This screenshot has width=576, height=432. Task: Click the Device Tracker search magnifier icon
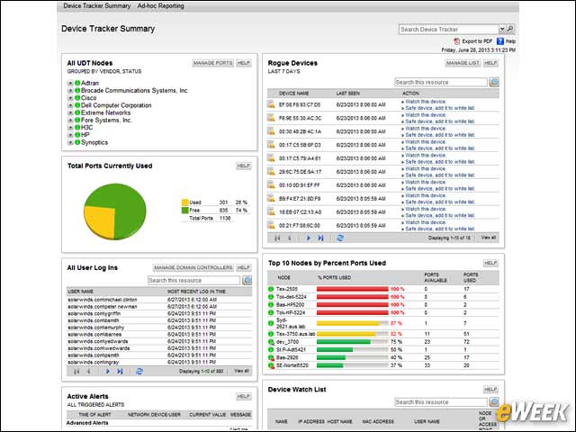click(510, 29)
